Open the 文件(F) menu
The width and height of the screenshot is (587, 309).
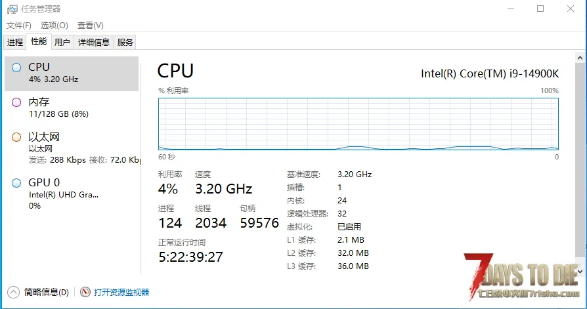(x=19, y=26)
